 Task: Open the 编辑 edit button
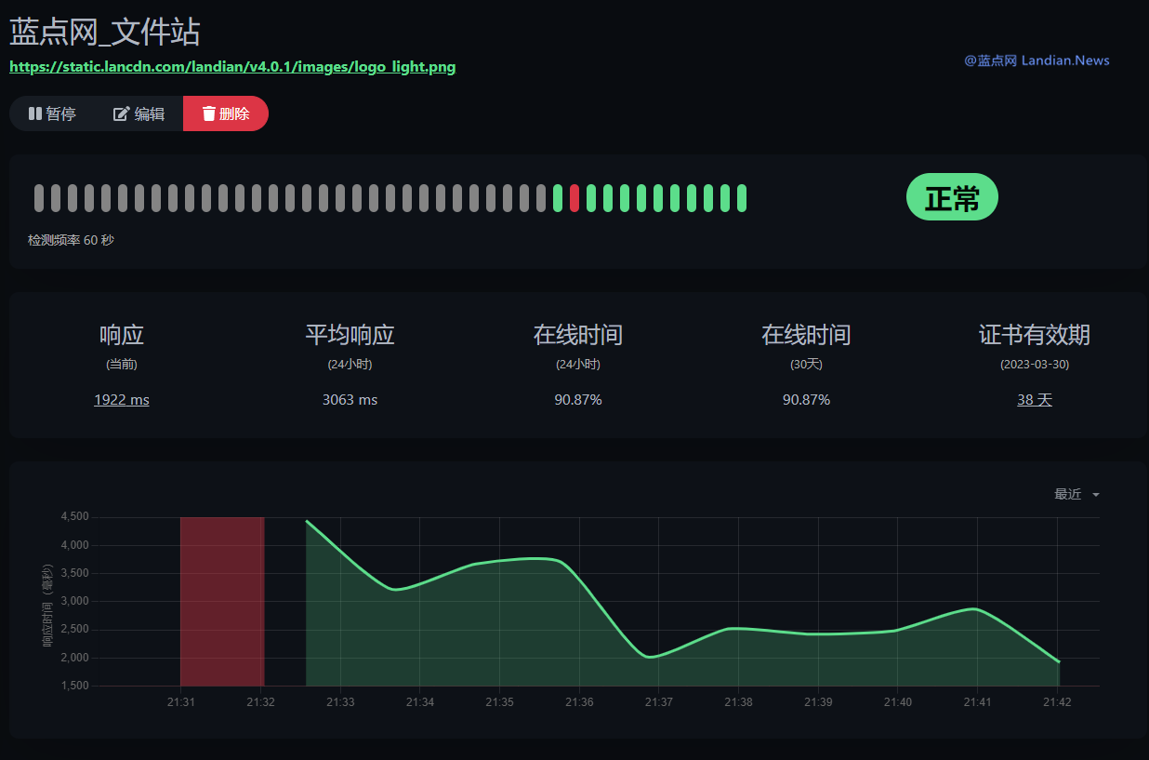click(139, 113)
